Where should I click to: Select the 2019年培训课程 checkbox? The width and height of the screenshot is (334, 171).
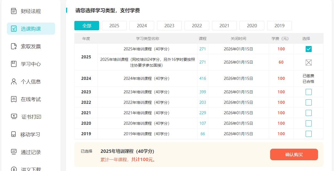[x=308, y=134]
